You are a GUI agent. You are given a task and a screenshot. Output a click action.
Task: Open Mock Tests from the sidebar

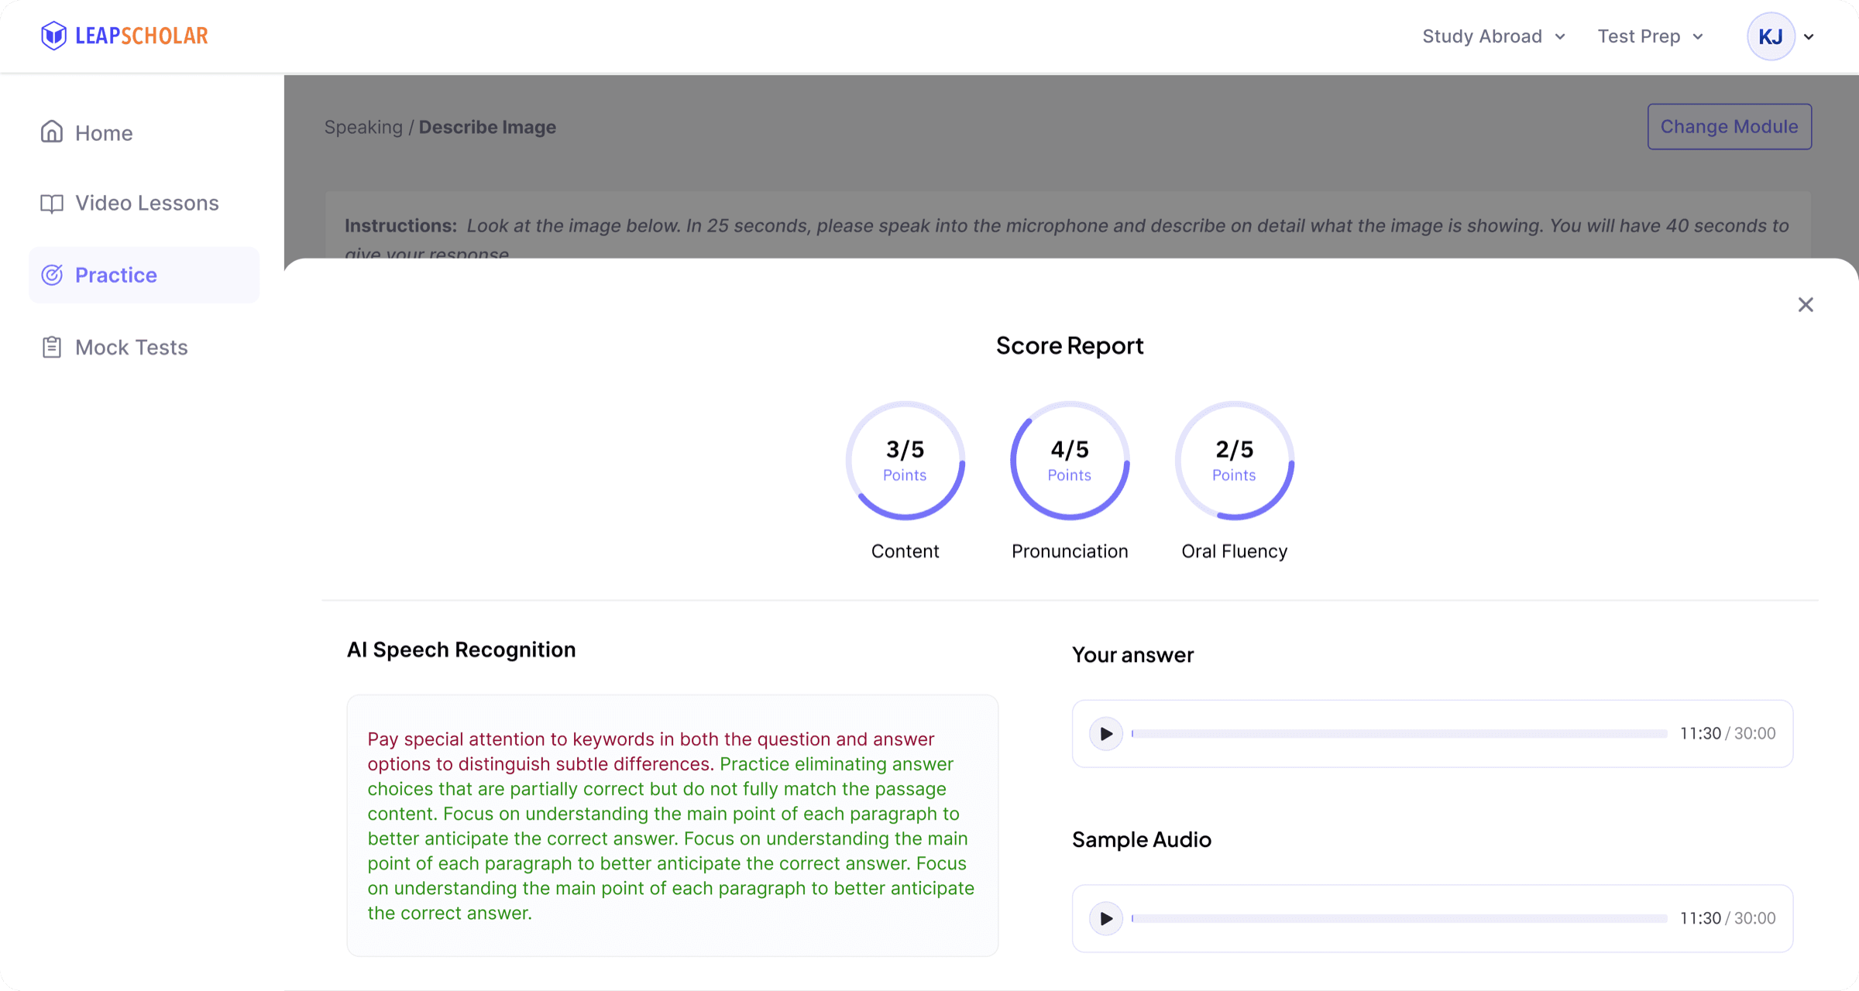click(144, 347)
